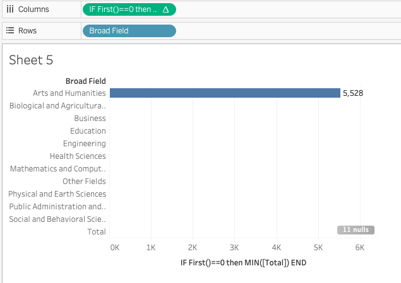401x283 pixels.
Task: Click the delta table calculation icon
Action: click(165, 9)
